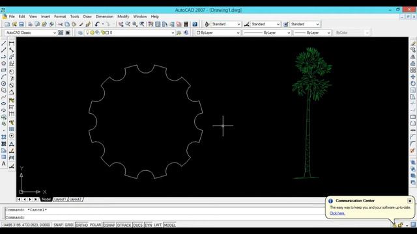Select the Spline draw tool
This screenshot has height=234, width=417.
tap(4, 97)
